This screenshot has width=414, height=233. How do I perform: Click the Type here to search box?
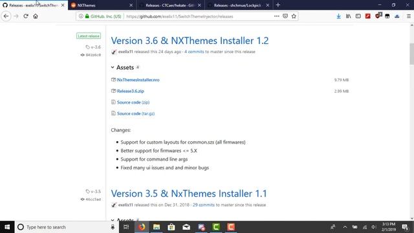point(62,227)
